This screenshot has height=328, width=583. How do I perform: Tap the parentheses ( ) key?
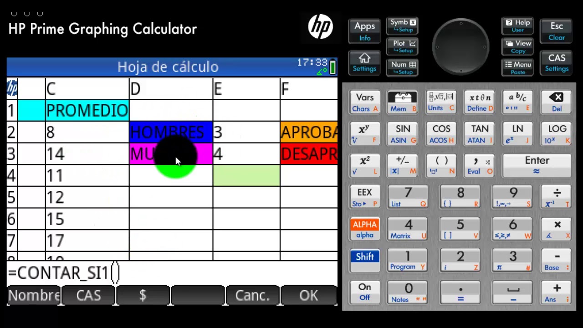pyautogui.click(x=441, y=165)
